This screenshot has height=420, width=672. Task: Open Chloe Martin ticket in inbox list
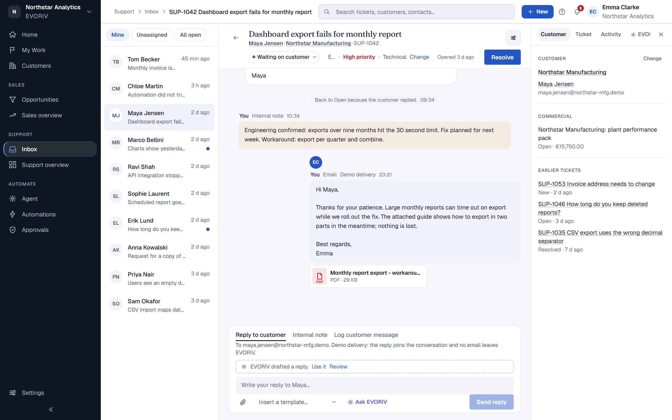[x=159, y=90]
